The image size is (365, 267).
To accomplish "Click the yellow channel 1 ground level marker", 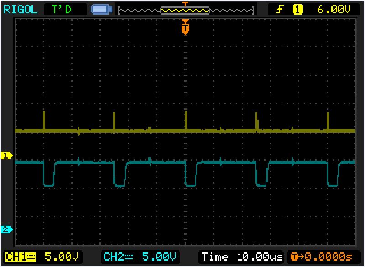I will (x=7, y=155).
